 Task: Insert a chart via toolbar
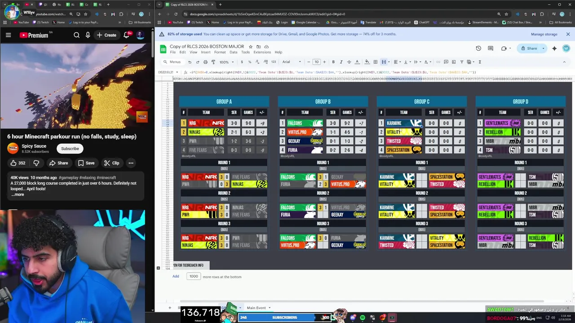coord(454,62)
